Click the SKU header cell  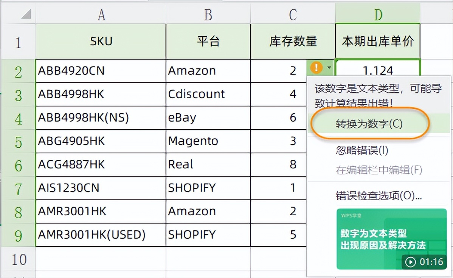[x=101, y=41]
